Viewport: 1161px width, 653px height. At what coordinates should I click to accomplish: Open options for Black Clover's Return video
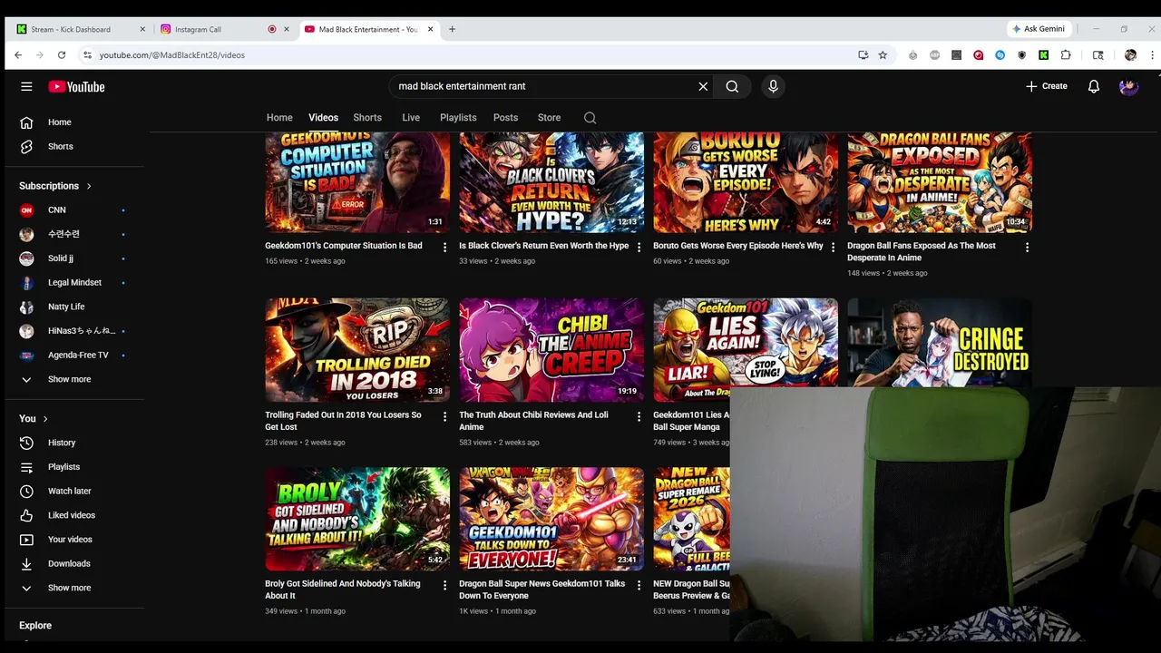pos(639,247)
